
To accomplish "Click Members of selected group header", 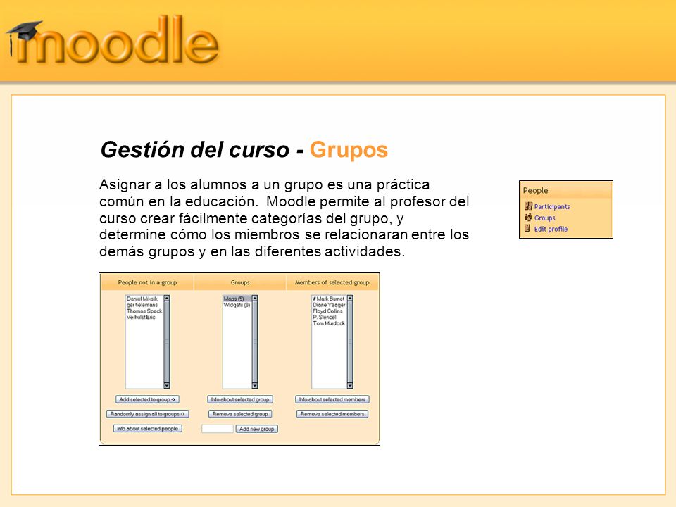I will coord(332,282).
